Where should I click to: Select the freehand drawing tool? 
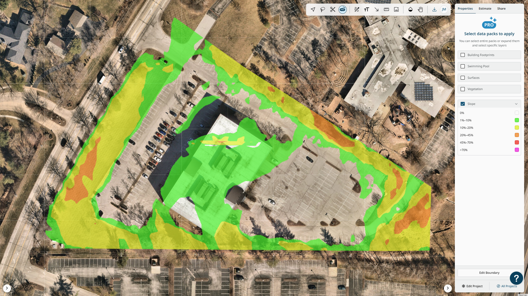[357, 9]
